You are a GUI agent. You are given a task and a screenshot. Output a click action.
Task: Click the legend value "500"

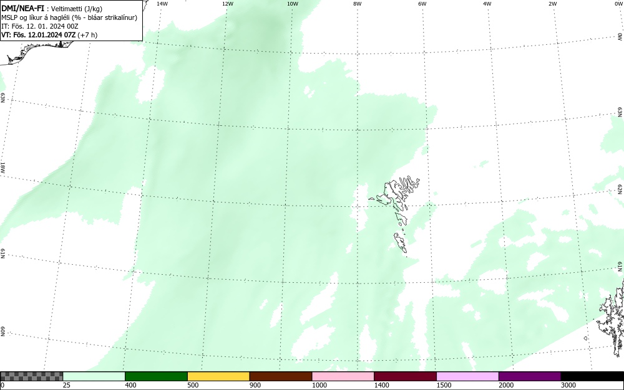coord(193,385)
